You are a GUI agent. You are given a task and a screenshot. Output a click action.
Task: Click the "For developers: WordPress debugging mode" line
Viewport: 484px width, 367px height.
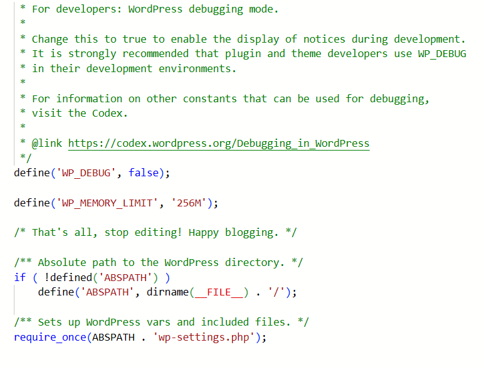click(x=155, y=9)
